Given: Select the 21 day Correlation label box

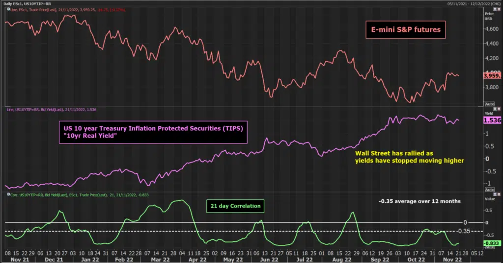Looking at the screenshot, I should [235, 206].
